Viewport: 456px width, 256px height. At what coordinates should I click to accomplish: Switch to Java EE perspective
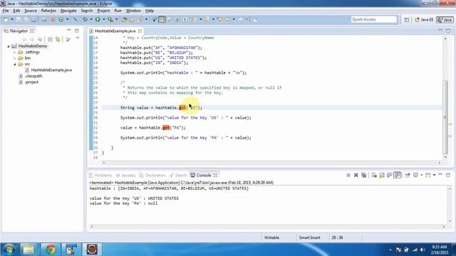click(x=424, y=20)
